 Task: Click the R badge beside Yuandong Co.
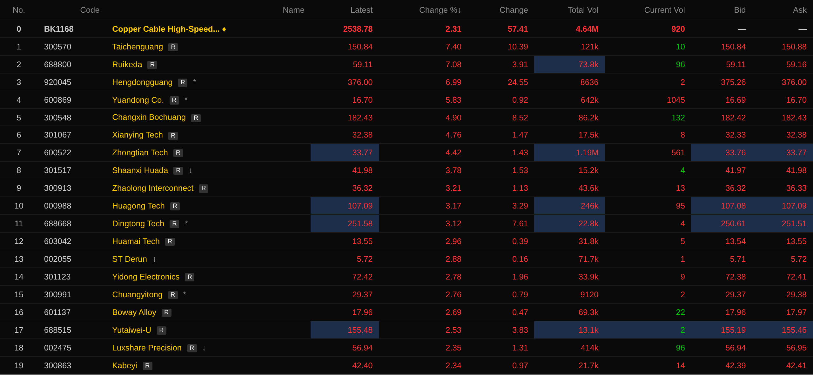pos(174,100)
